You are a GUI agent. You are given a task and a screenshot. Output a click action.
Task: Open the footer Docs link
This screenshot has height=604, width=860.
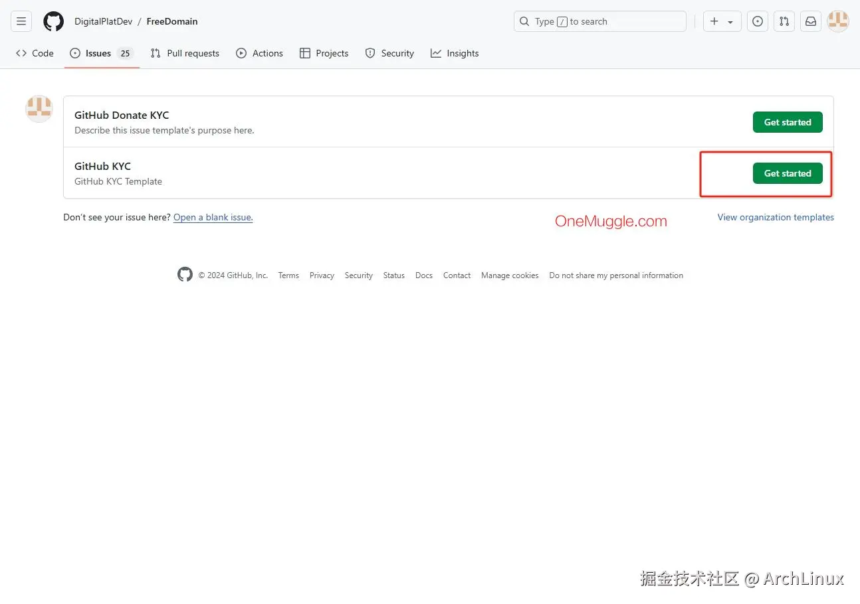(424, 275)
